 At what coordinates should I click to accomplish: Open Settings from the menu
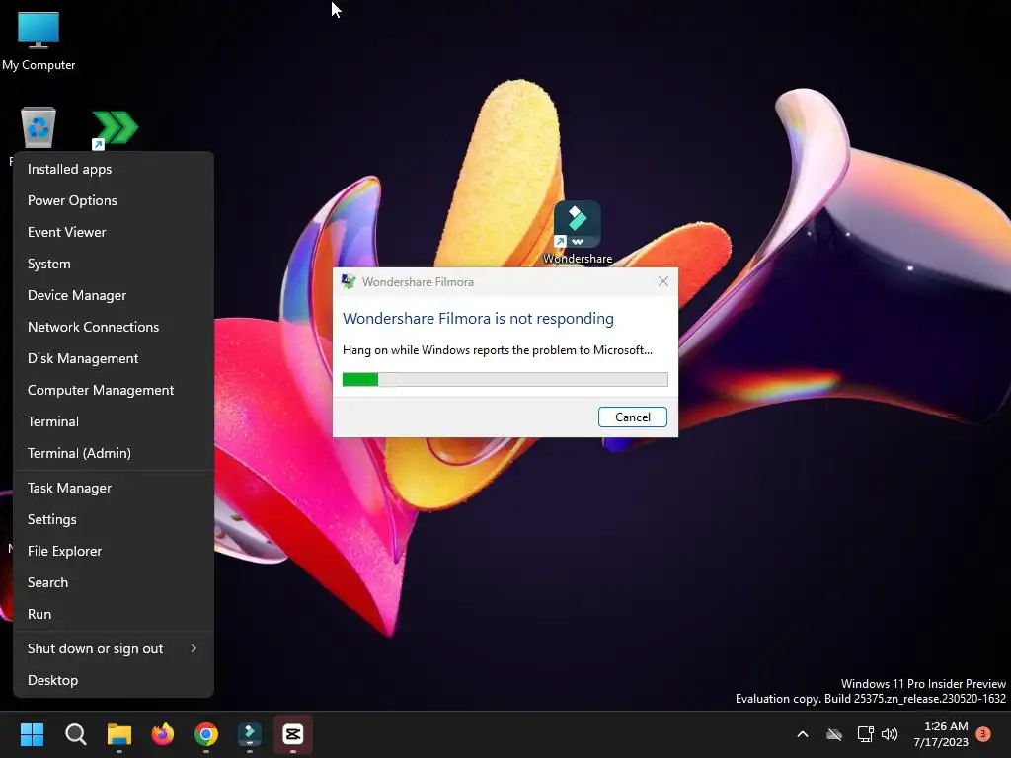click(x=114, y=519)
